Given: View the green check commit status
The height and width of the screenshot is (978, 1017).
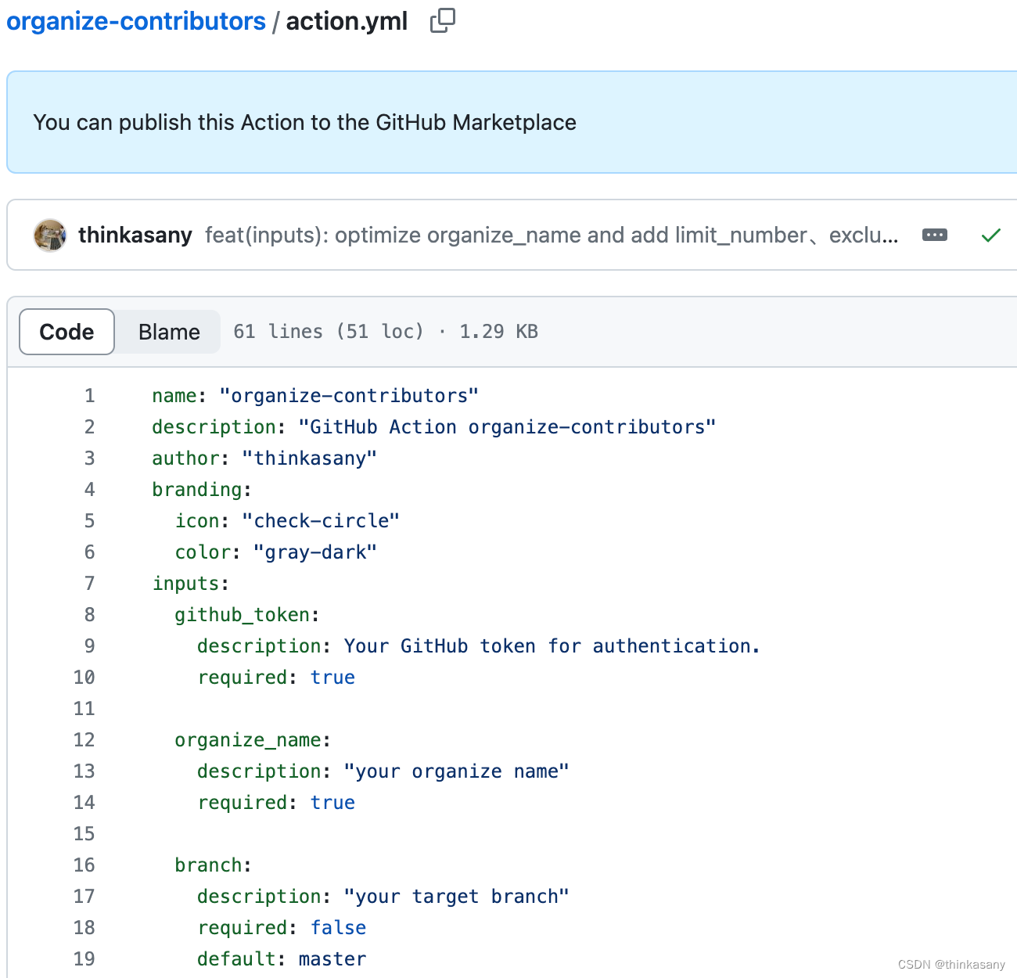Looking at the screenshot, I should [x=991, y=235].
